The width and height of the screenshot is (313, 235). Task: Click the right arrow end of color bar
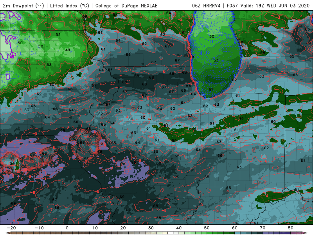[305, 233]
